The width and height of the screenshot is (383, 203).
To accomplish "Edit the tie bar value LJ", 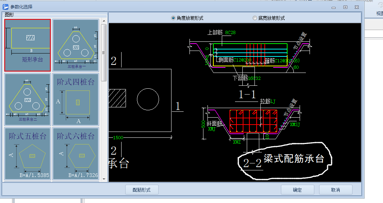I will click(273, 101).
